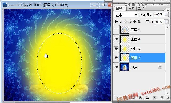This screenshot has width=171, height=103.
Task: Click layers list scroll down arrow
Action: pyautogui.click(x=168, y=93)
